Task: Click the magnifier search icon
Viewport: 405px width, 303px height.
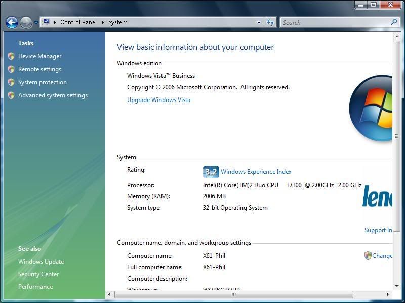Action: (x=394, y=22)
